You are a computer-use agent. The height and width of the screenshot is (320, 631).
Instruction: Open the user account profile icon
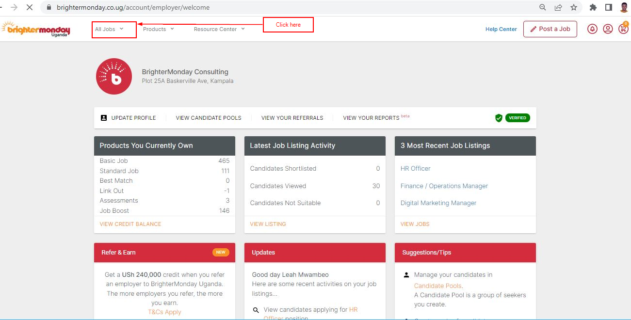click(608, 29)
